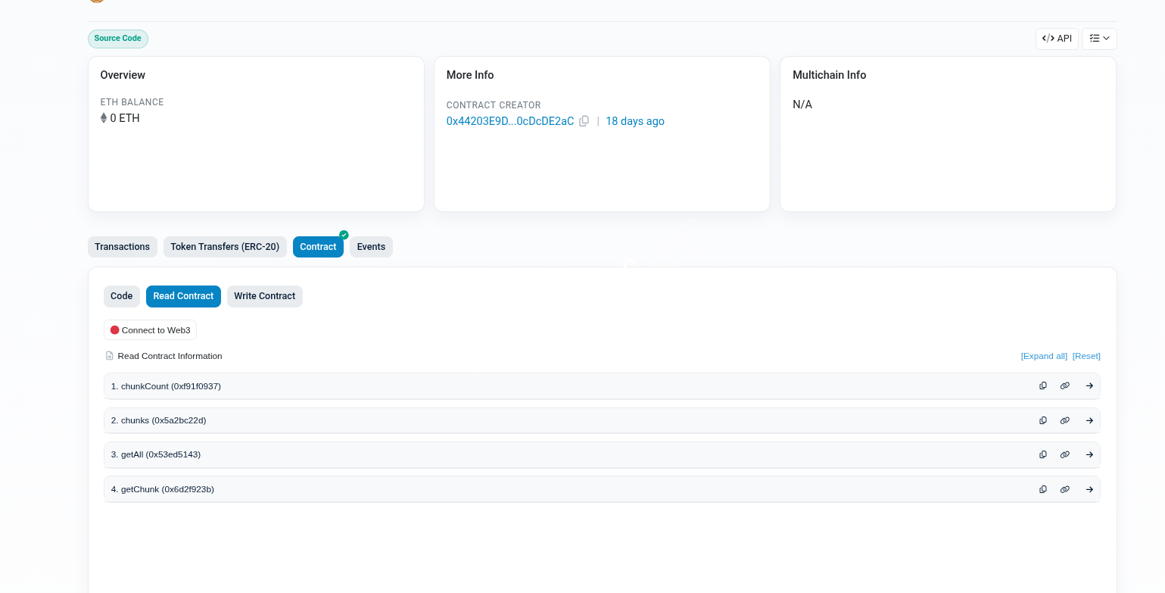Expand the chunks function arrow
1165x593 pixels.
[x=1089, y=420]
